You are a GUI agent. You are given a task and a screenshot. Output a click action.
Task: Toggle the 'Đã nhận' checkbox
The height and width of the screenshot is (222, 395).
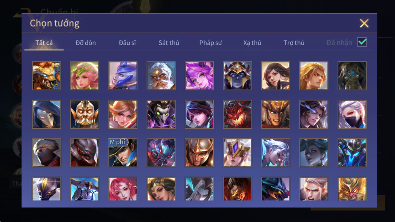(x=362, y=42)
